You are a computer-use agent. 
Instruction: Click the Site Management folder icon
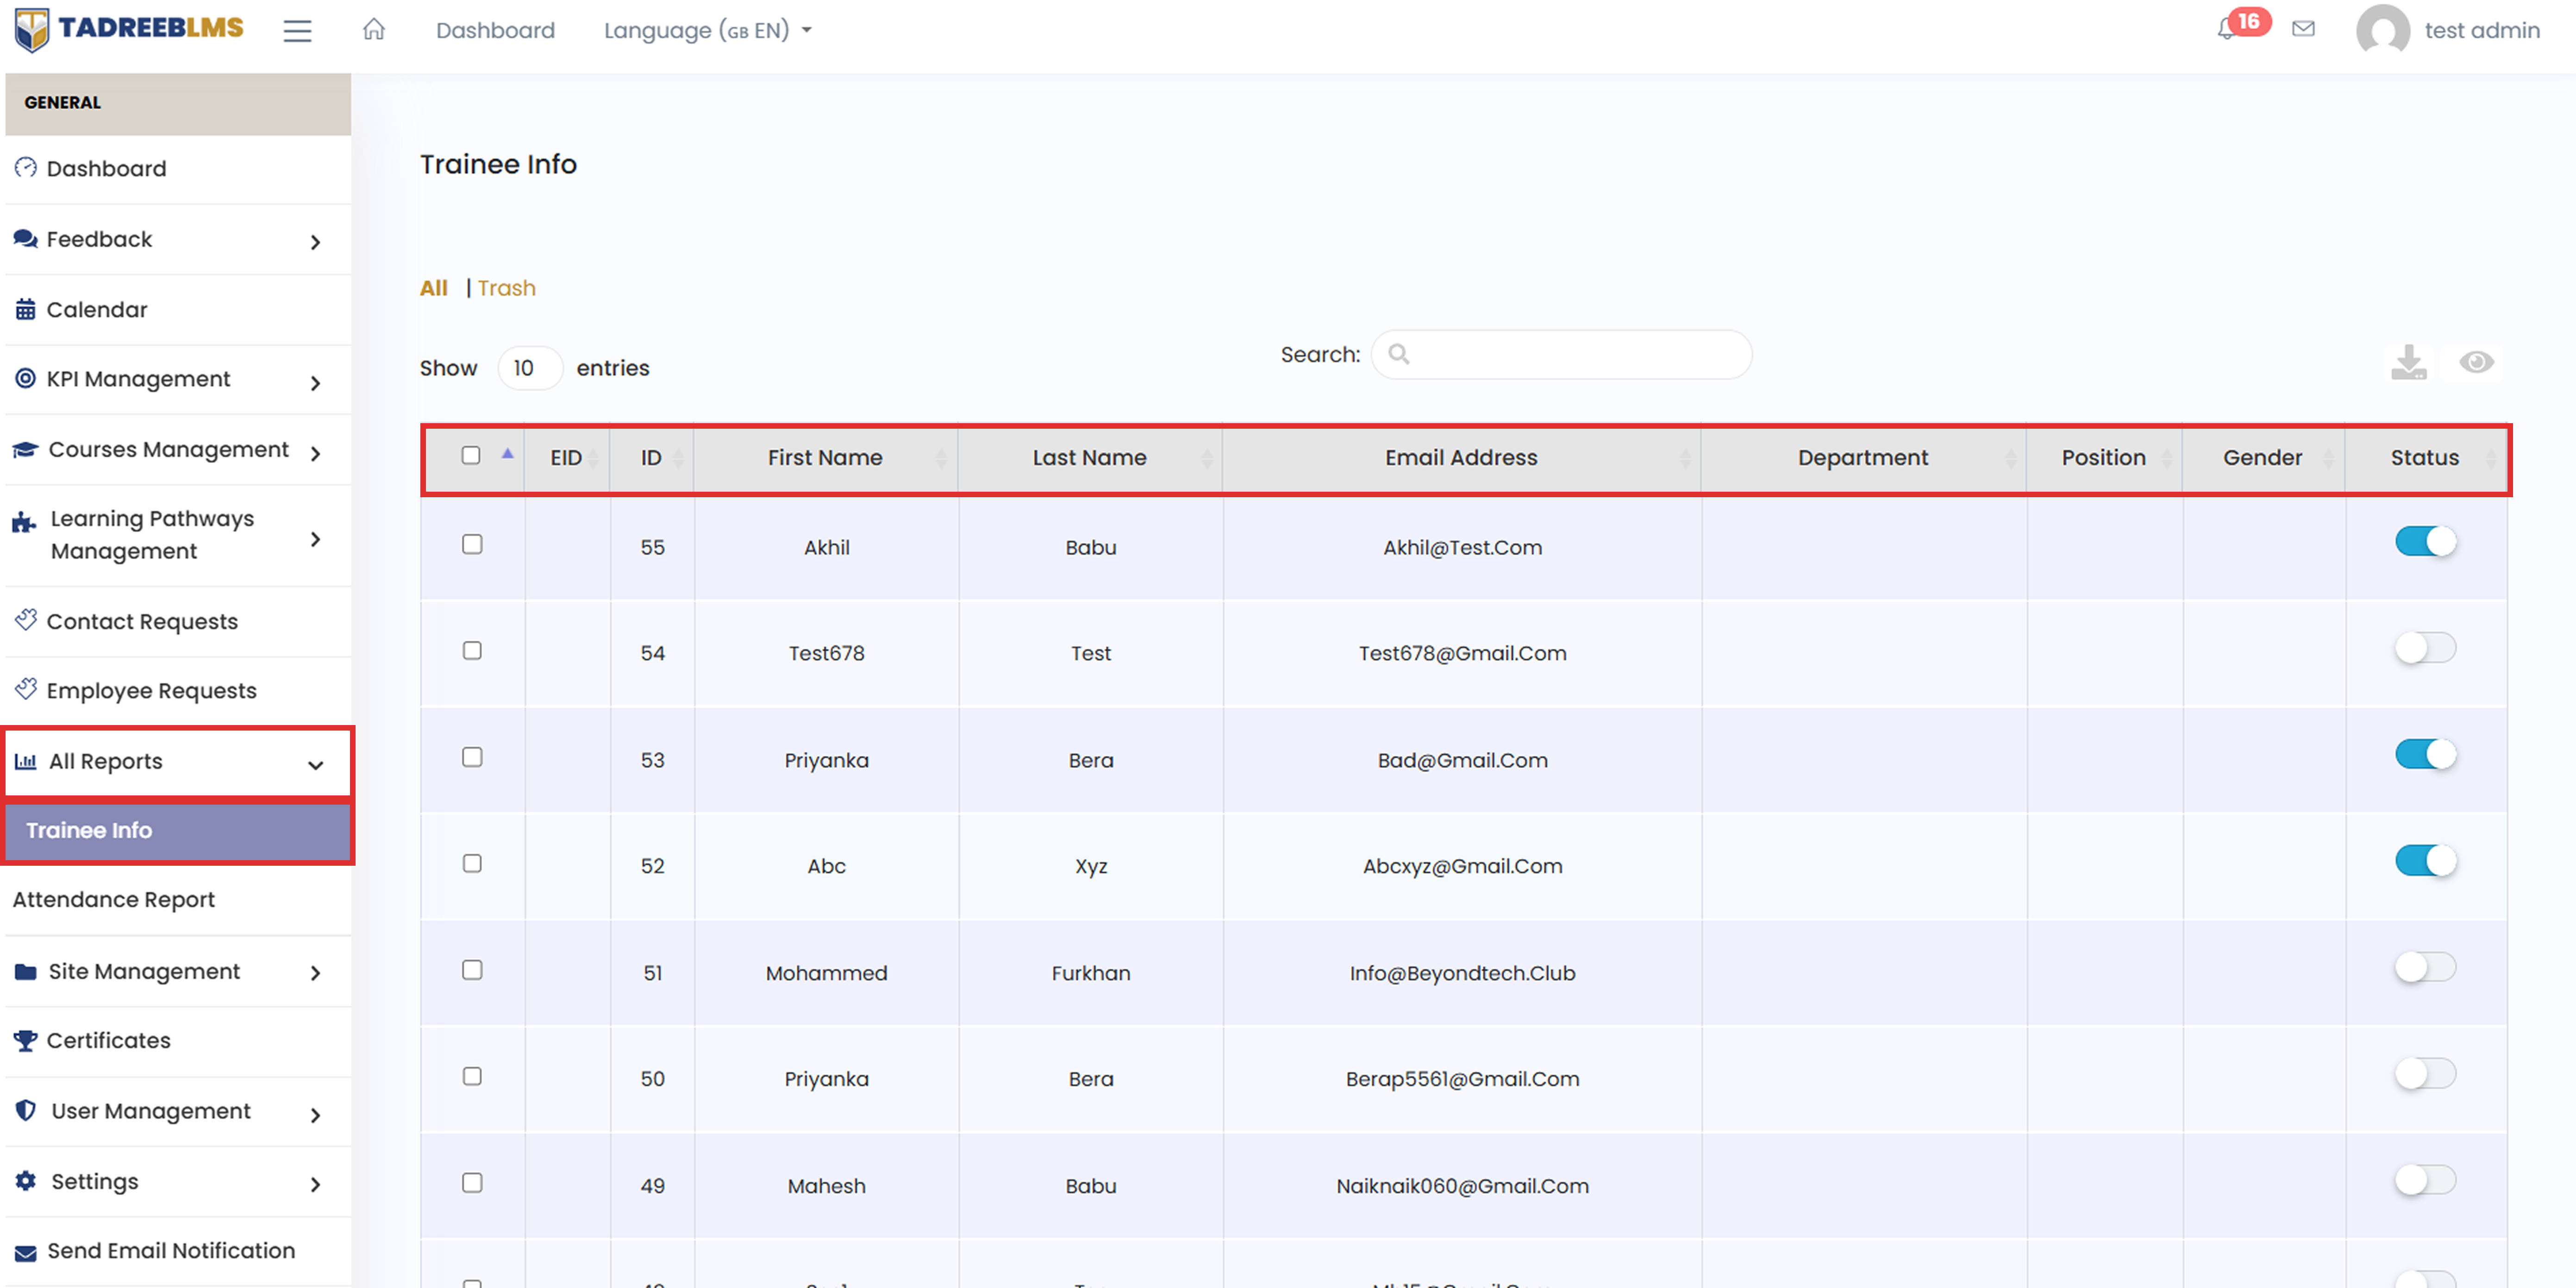tap(26, 971)
